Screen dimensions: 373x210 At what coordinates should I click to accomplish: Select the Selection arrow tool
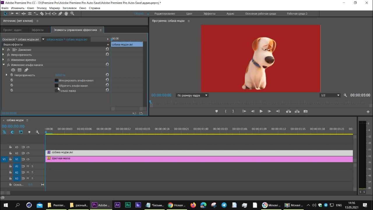click(x=6, y=13)
